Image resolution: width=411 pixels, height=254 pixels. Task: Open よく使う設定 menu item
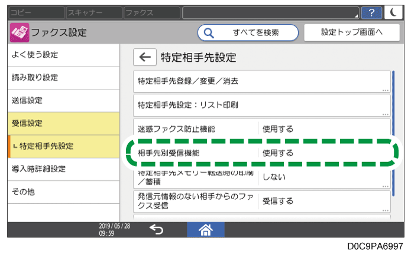pos(63,55)
